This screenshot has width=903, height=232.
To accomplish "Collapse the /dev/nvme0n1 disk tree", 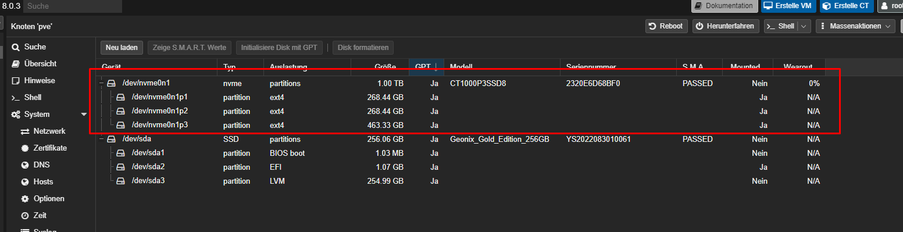I will [102, 84].
